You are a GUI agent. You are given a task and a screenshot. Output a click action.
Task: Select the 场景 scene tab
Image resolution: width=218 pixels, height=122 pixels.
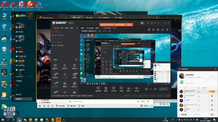point(71,28)
